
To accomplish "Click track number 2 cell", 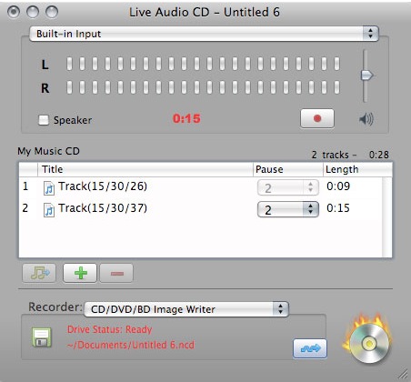I will 25,208.
